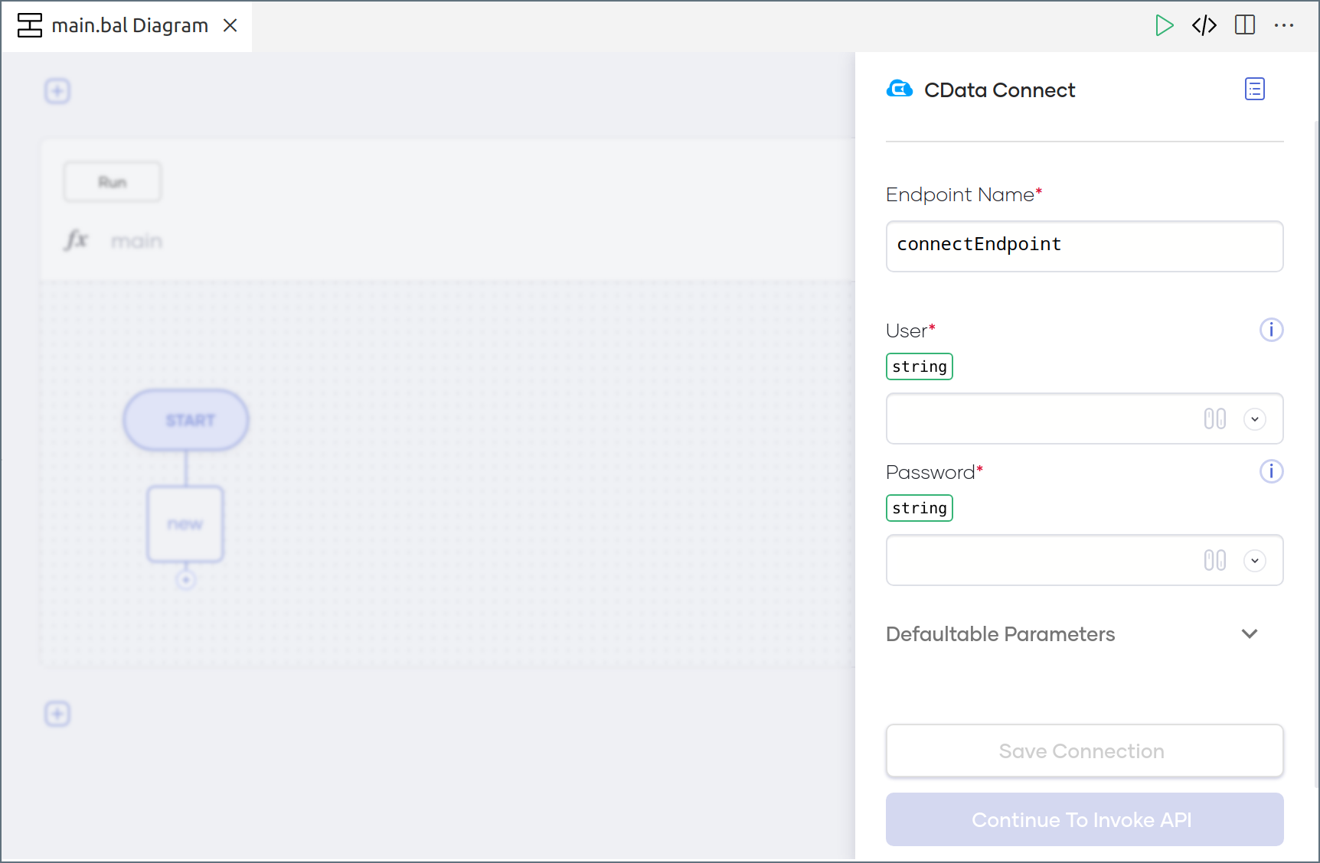
Task: Click Continue To Invoke API
Action: point(1084,819)
